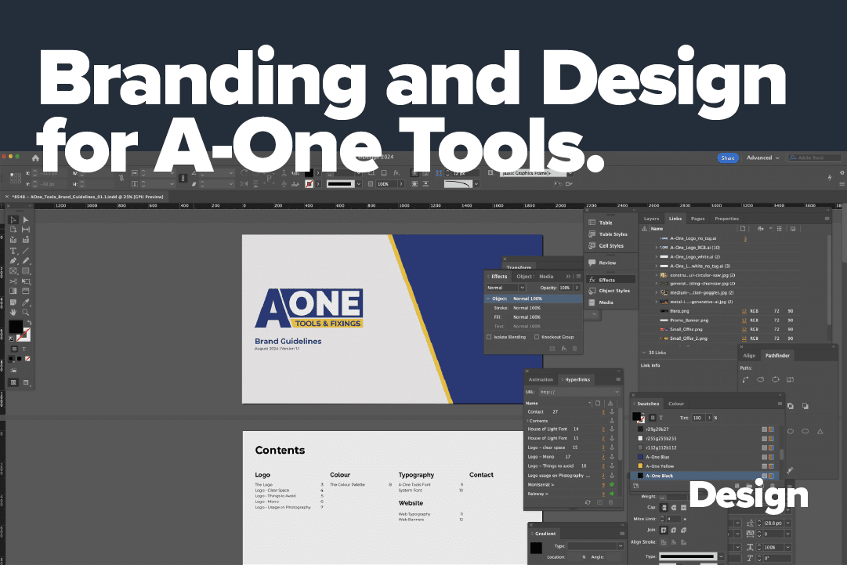
Task: Open the Object Styles panel
Action: point(614,290)
